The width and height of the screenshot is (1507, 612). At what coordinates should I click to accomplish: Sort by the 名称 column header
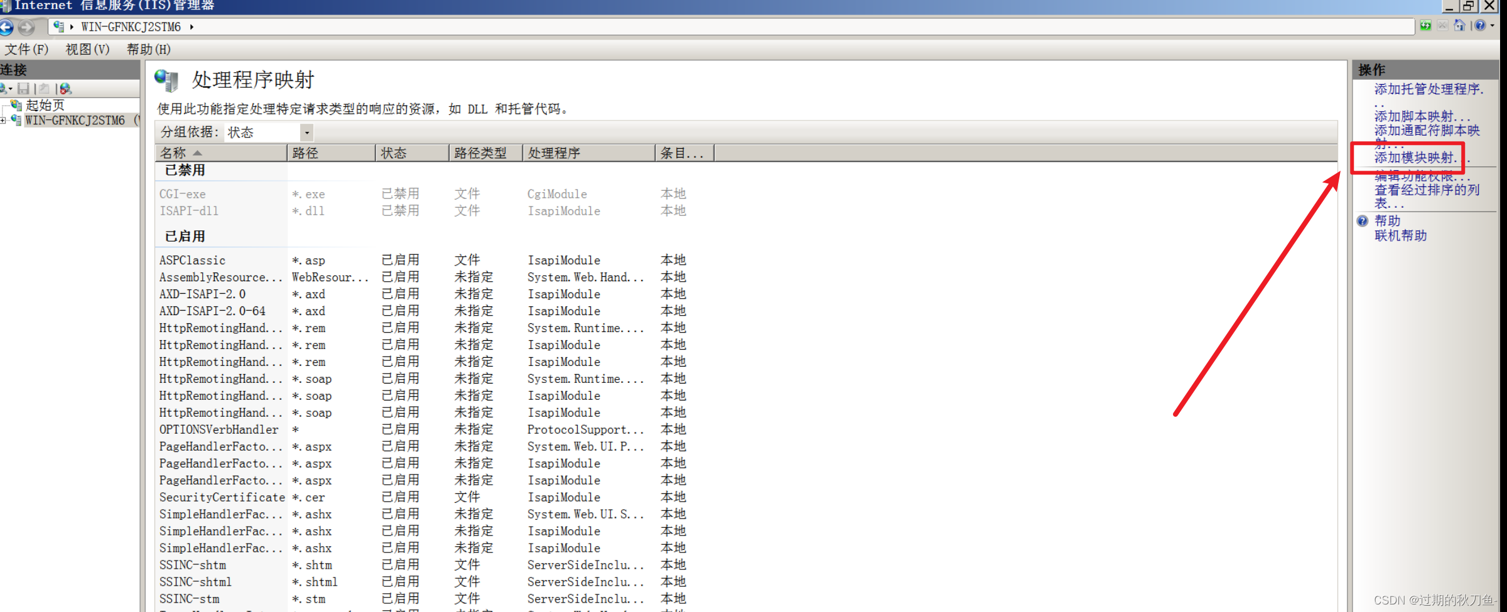tap(221, 153)
